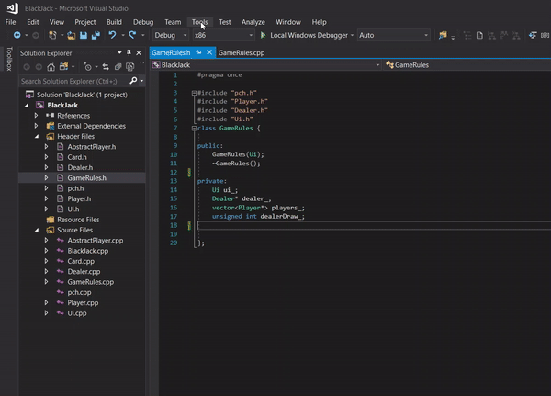Click the Open File folder icon

coord(72,35)
